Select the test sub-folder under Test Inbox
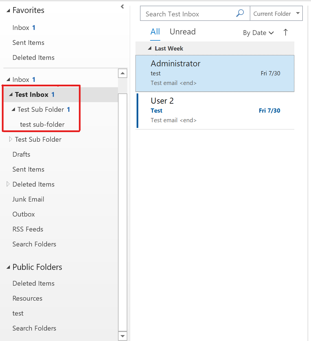Image resolution: width=311 pixels, height=341 pixels. 42,124
